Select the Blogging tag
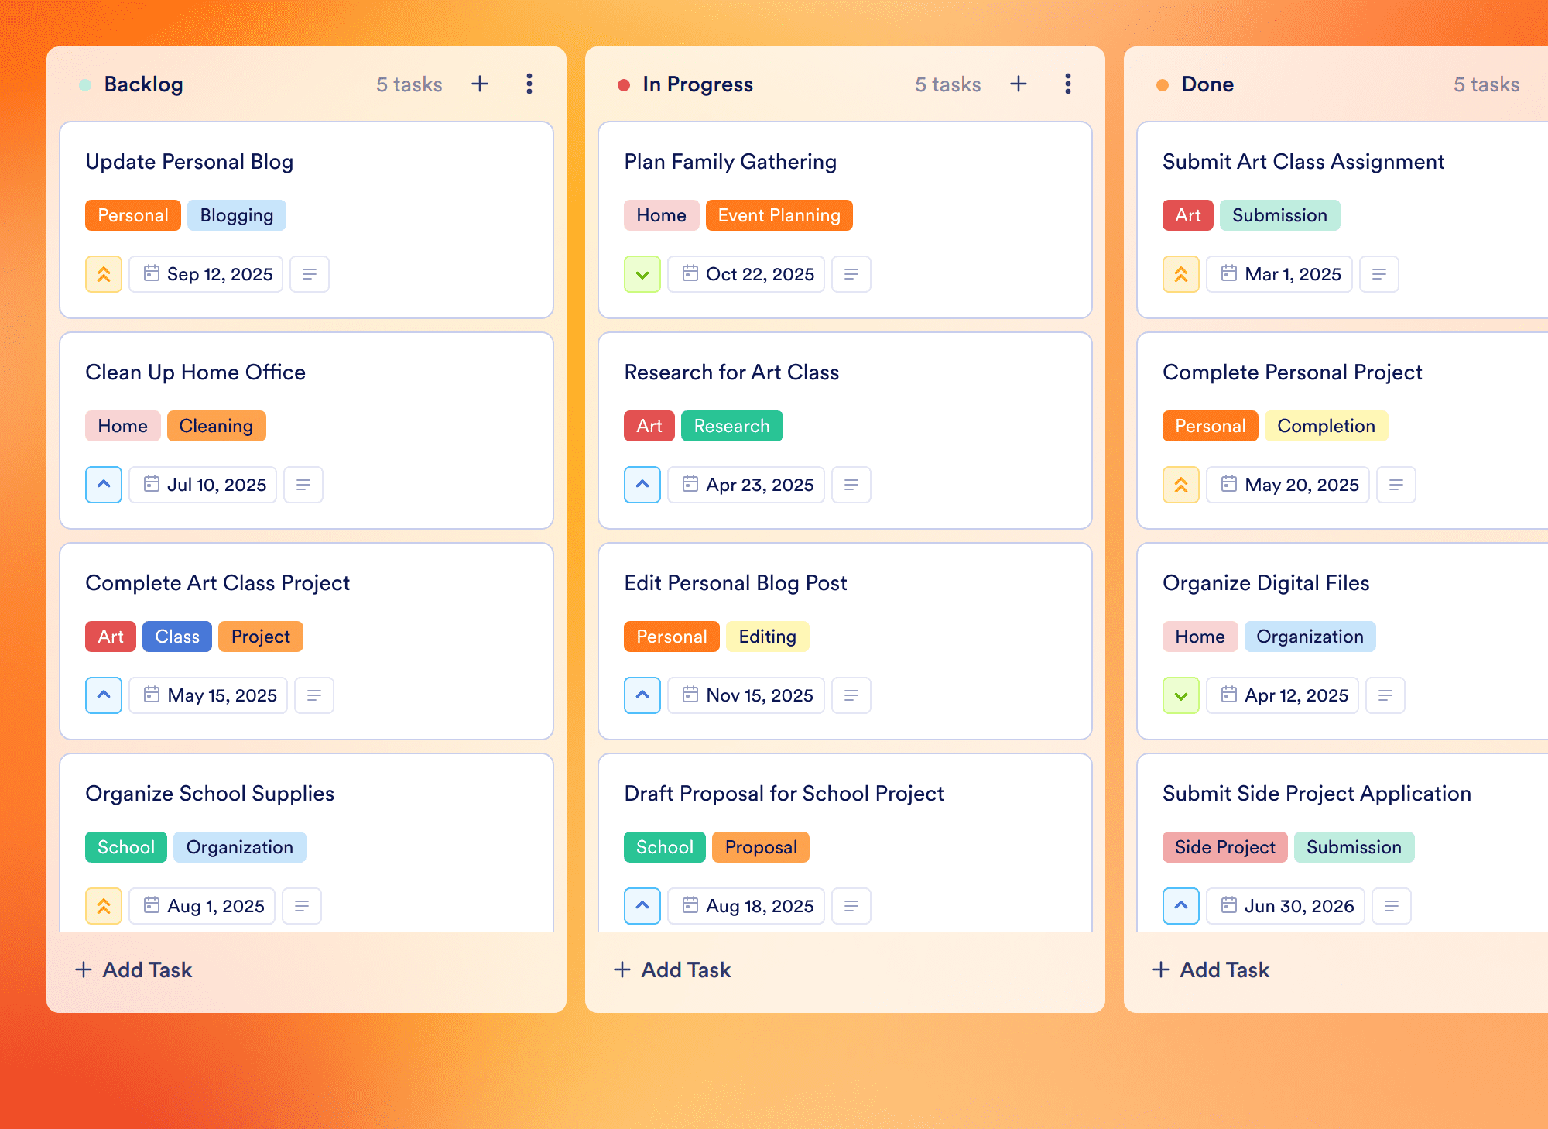 [237, 215]
